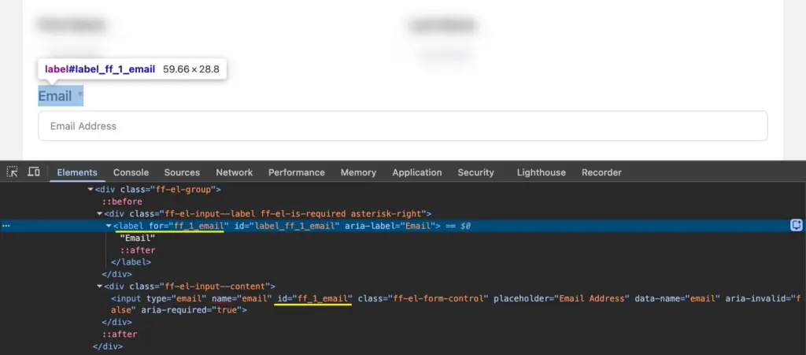This screenshot has width=806, height=355.
Task: Toggle the device toolbar icon
Action: (33, 172)
